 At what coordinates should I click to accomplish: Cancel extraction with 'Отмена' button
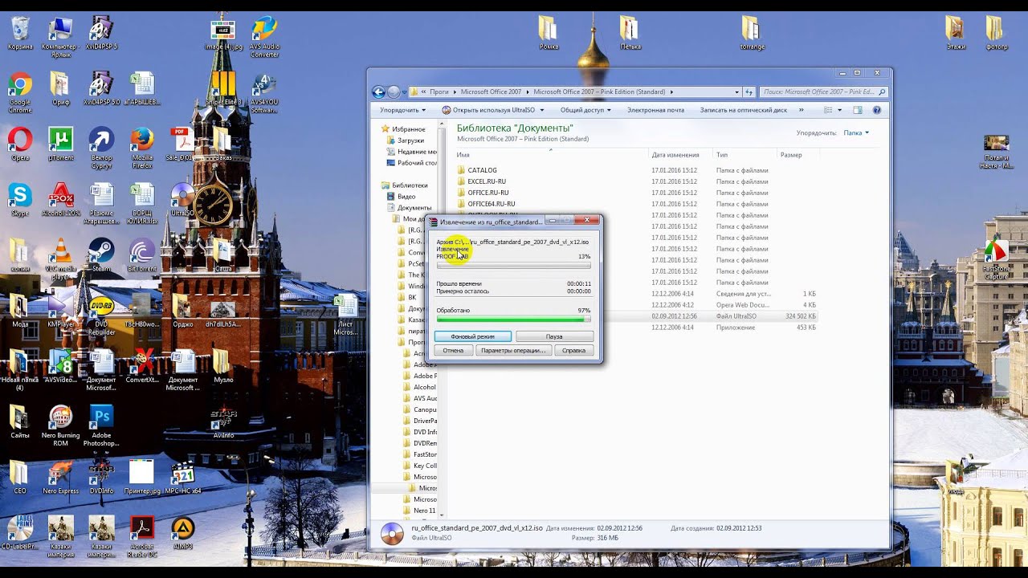[453, 350]
